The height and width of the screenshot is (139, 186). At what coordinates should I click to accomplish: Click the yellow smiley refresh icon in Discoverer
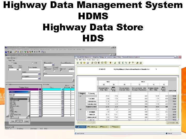pyautogui.click(x=84, y=63)
